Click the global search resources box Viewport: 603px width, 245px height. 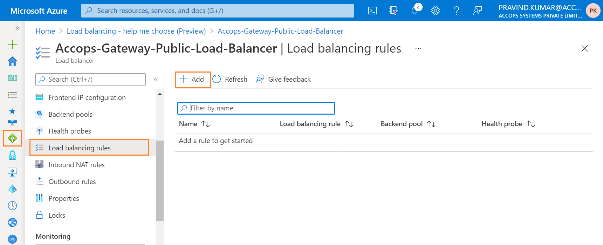(x=218, y=11)
